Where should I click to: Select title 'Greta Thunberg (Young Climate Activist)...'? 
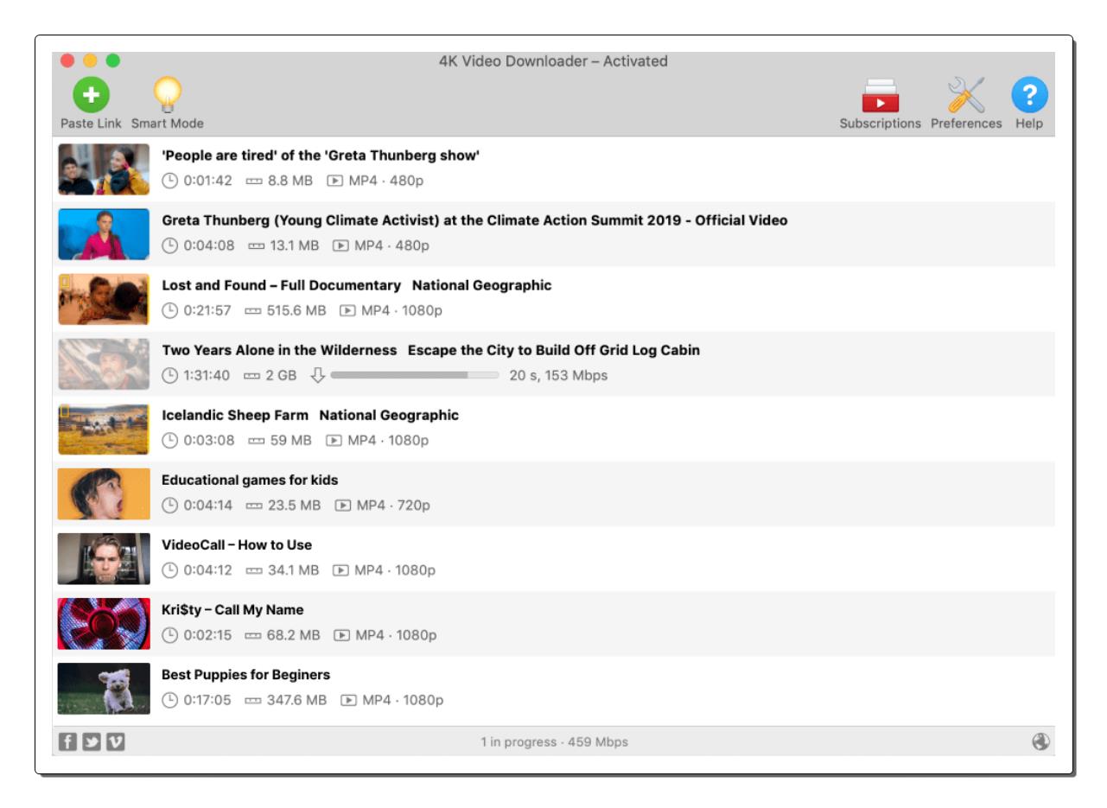tap(474, 220)
